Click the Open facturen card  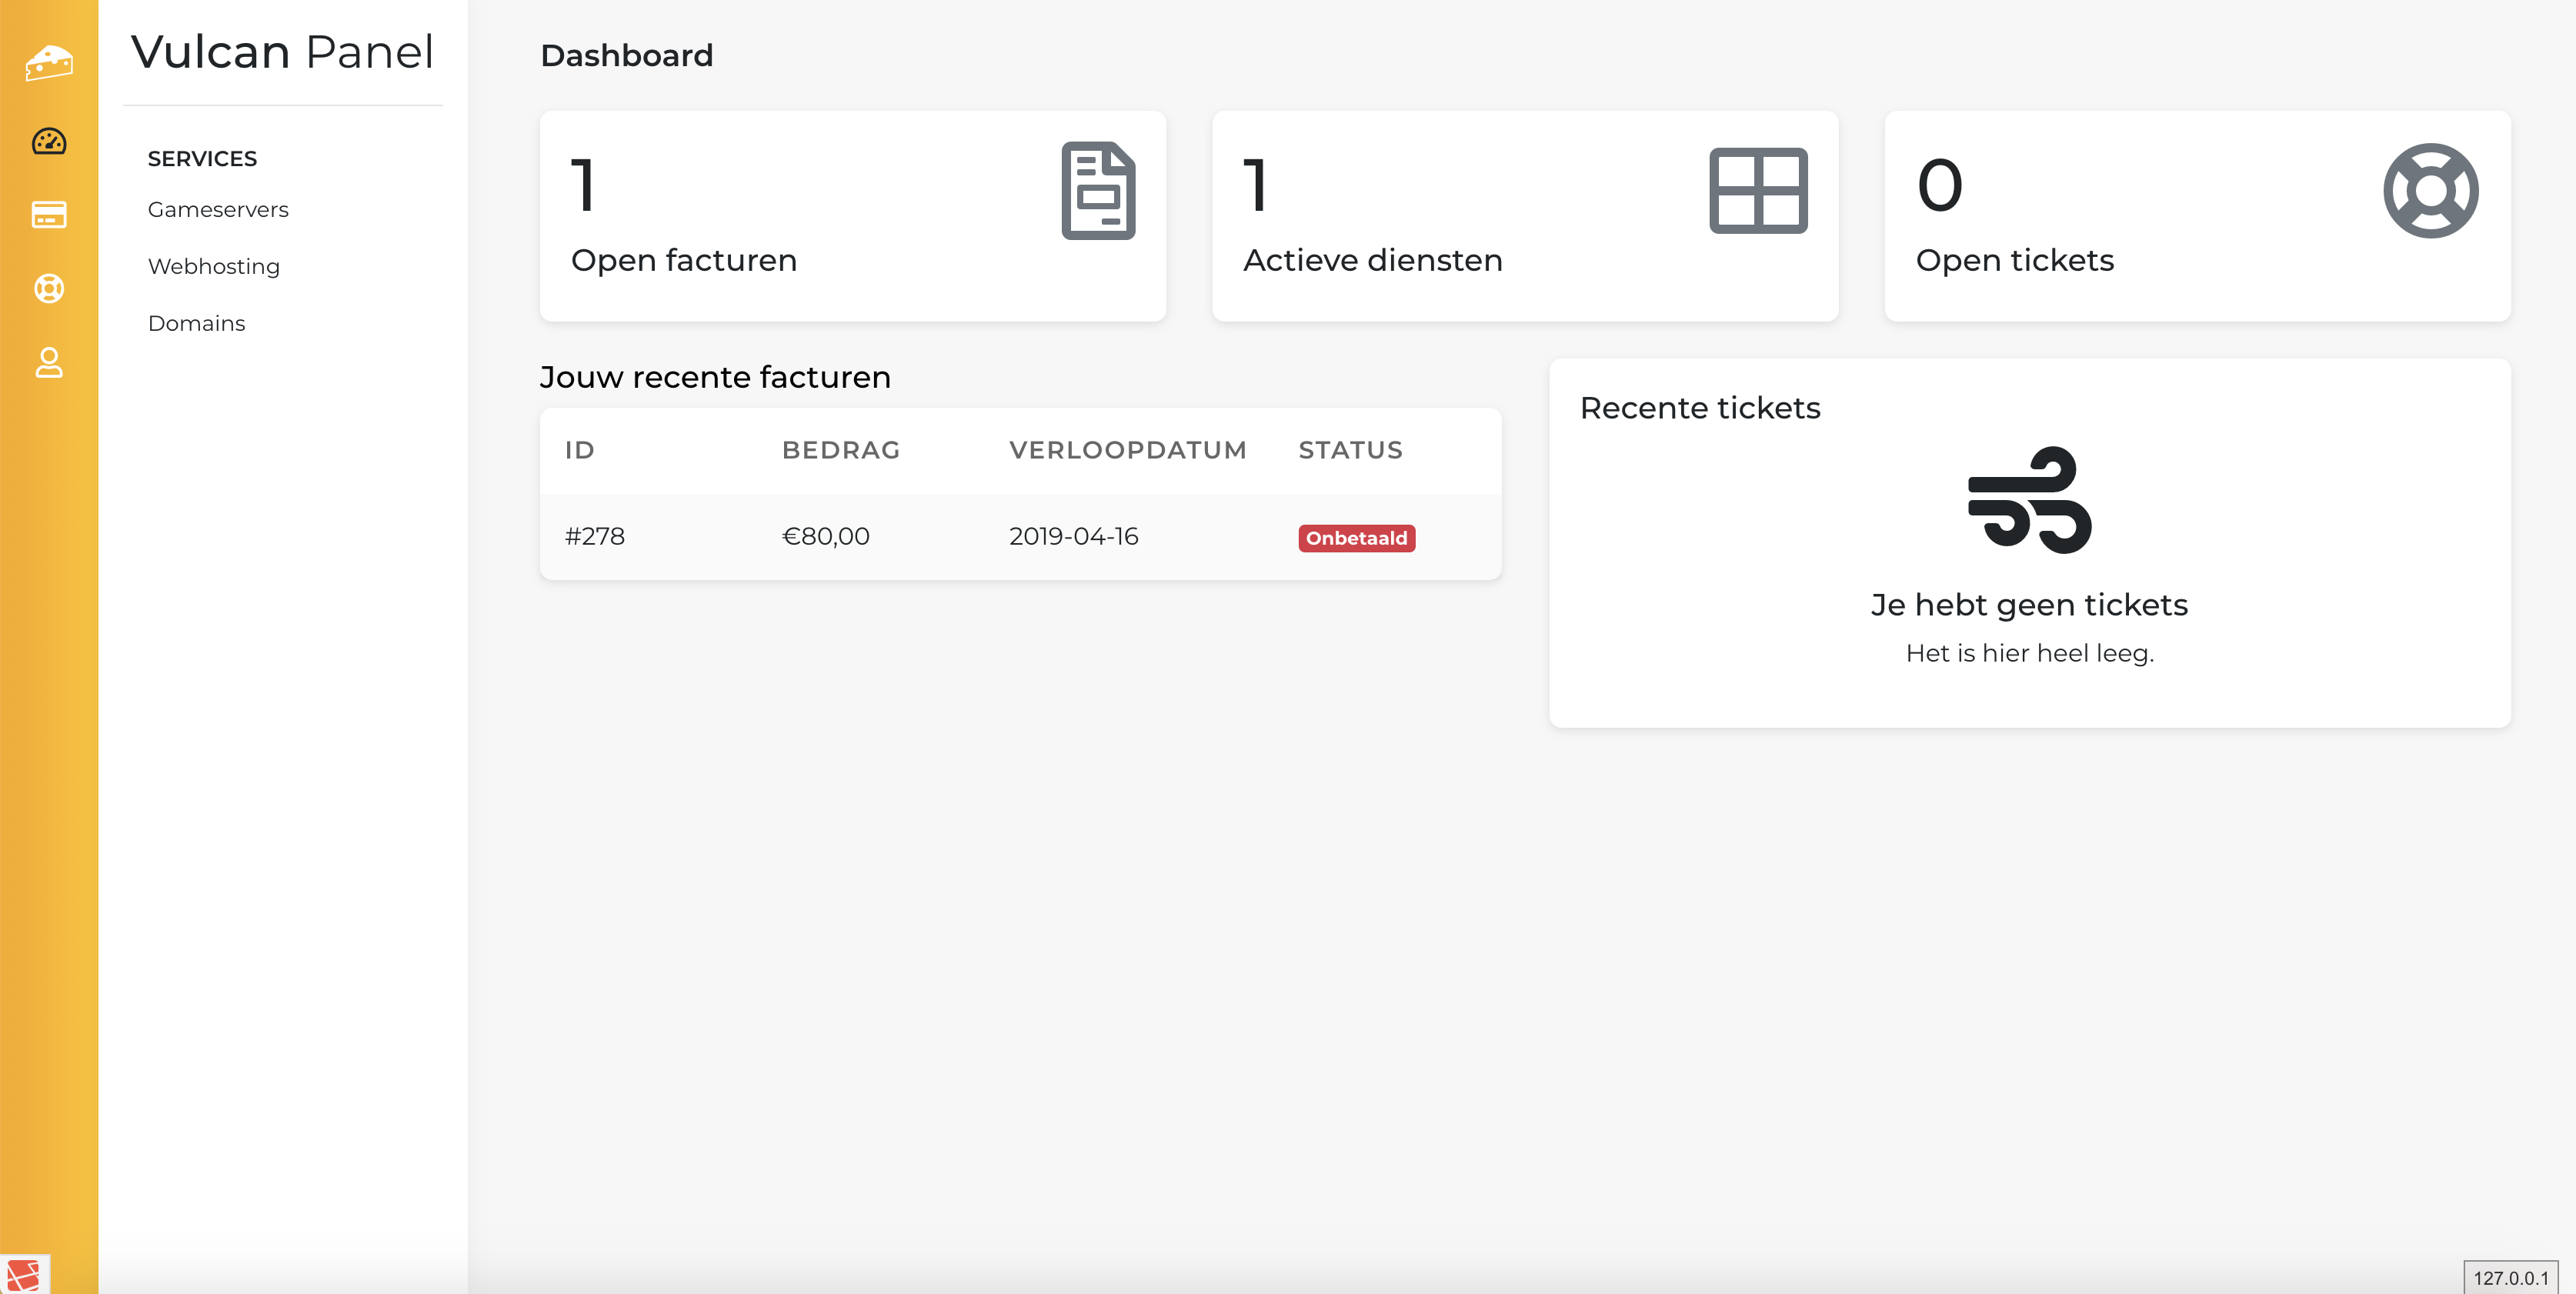click(852, 216)
